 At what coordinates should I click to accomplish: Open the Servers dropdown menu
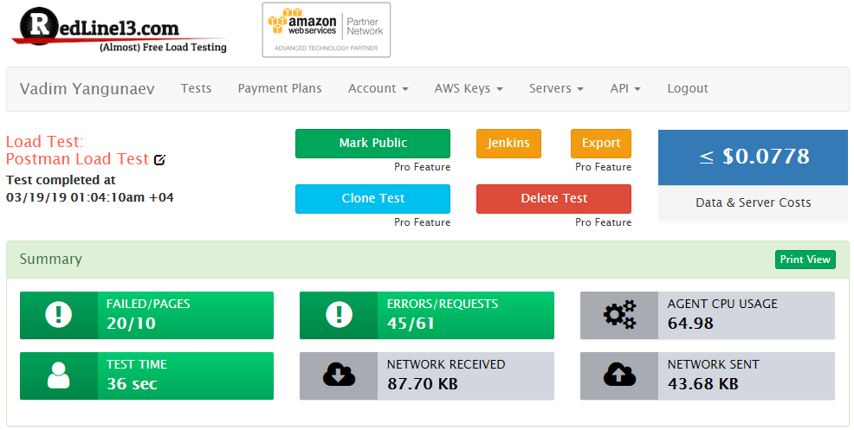click(x=556, y=89)
